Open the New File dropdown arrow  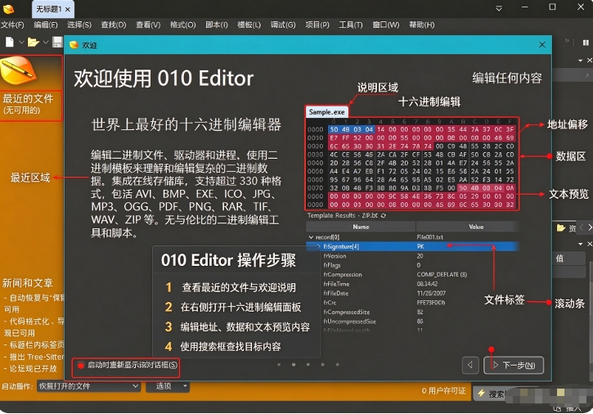click(21, 42)
